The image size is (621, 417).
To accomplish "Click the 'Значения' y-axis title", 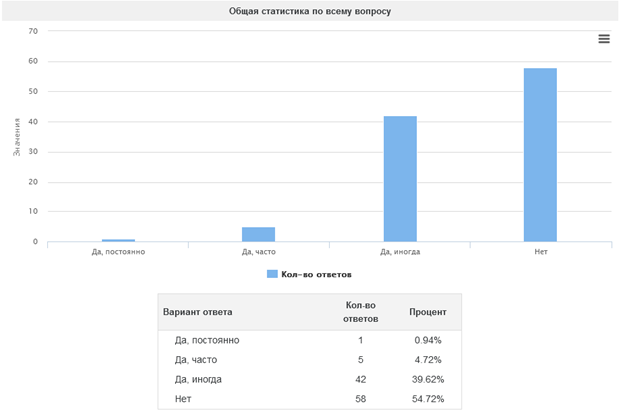I will click(x=17, y=137).
